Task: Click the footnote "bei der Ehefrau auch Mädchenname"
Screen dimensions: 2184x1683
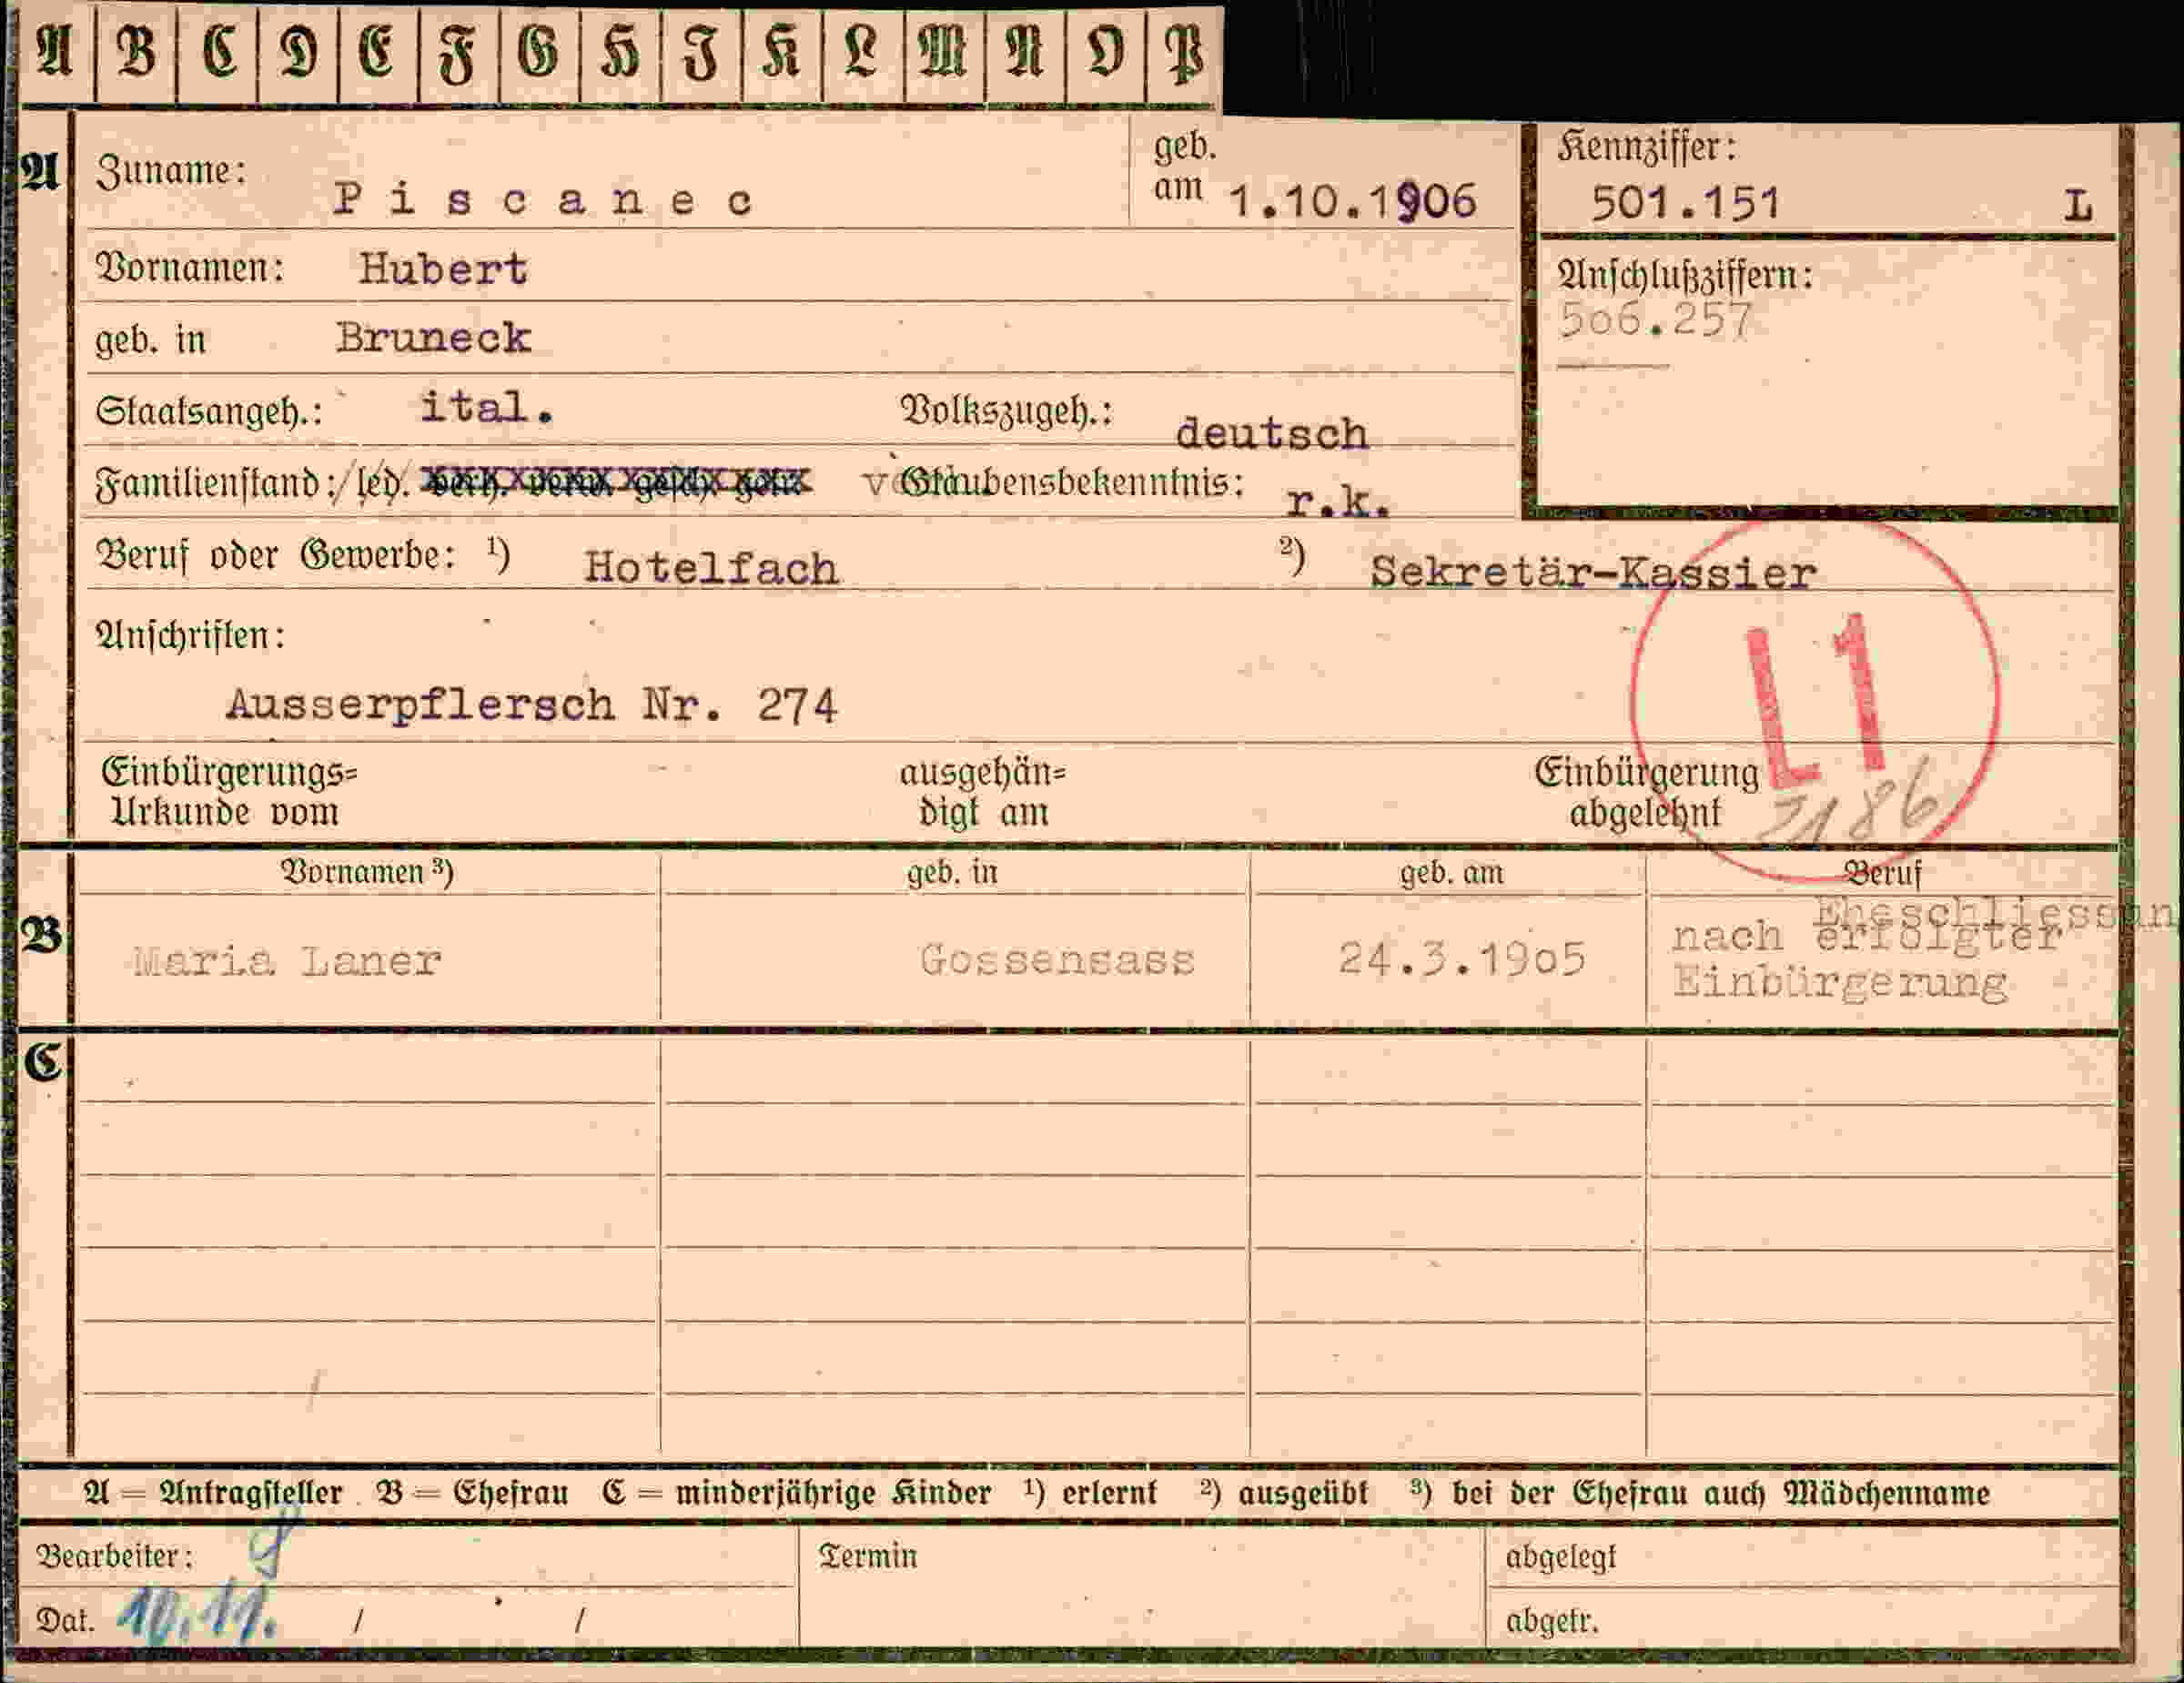Action: (x=1720, y=1493)
